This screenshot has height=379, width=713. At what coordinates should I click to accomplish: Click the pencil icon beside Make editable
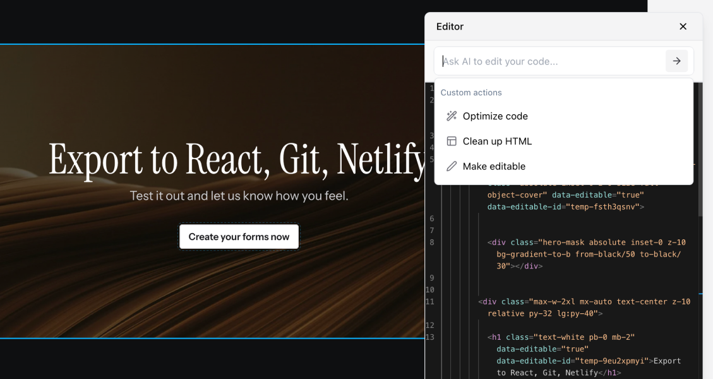coord(452,166)
